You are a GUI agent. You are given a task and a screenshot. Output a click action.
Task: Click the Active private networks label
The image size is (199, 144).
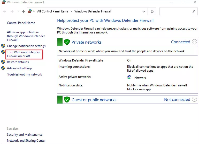coord(75,77)
